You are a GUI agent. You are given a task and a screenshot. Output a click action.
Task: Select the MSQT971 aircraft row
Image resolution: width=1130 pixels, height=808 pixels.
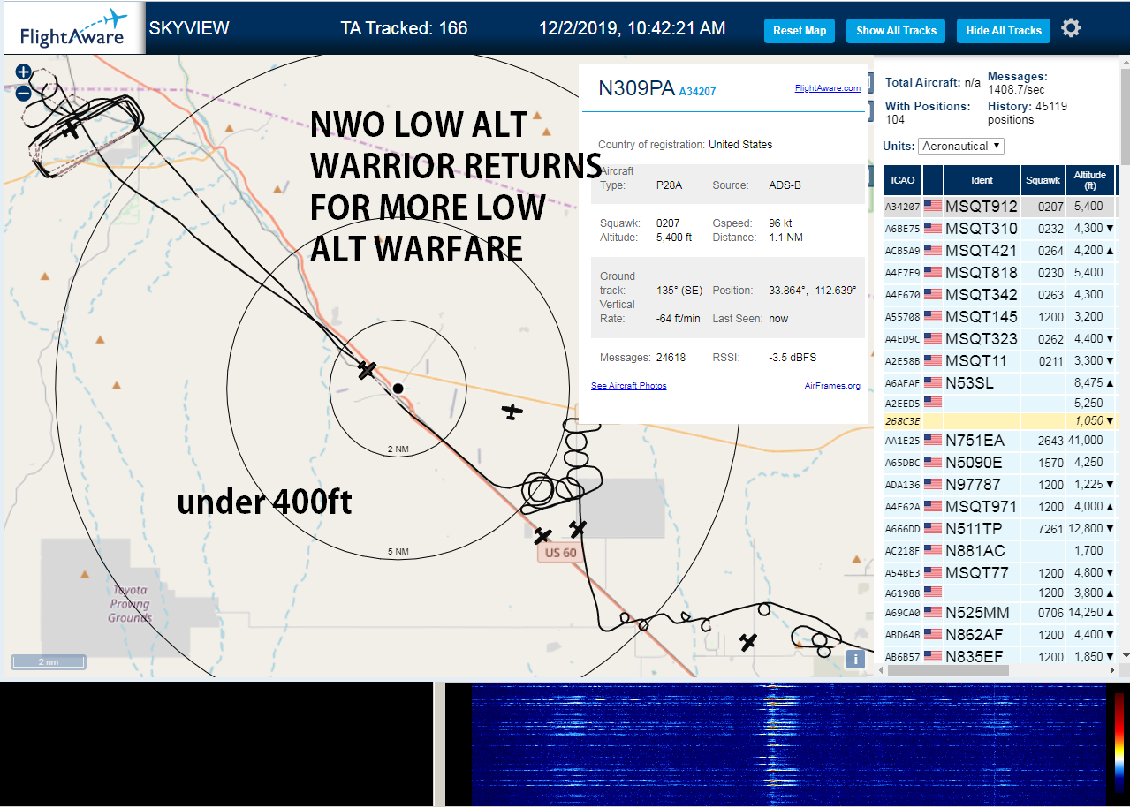click(x=1000, y=507)
